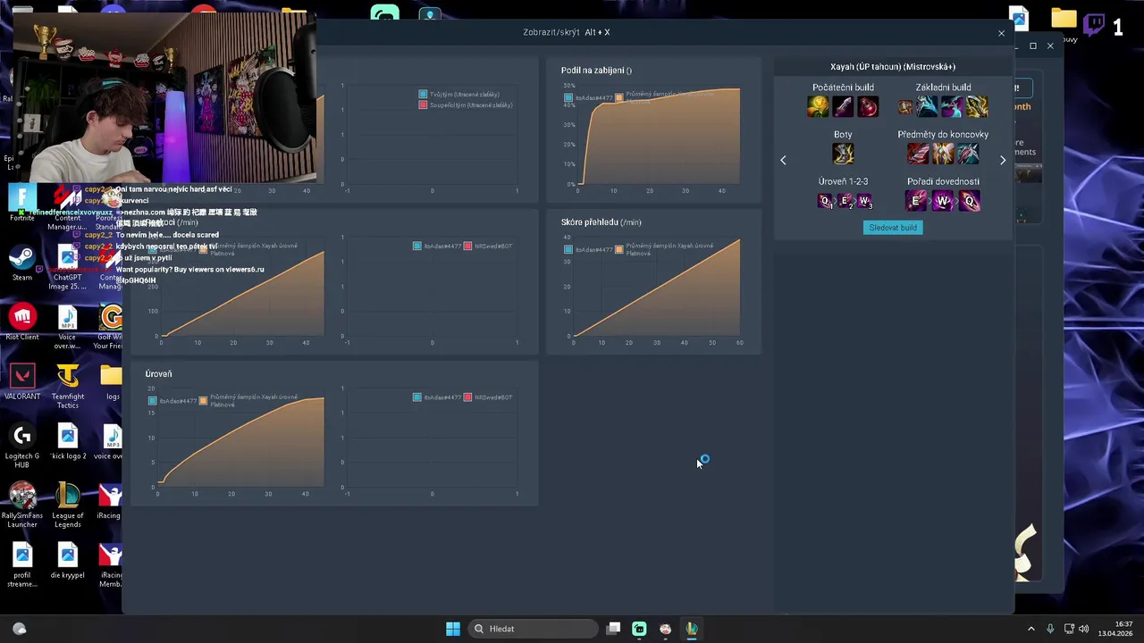
Task: Click Xayah (ÚP tahoun) build header
Action: click(x=893, y=67)
